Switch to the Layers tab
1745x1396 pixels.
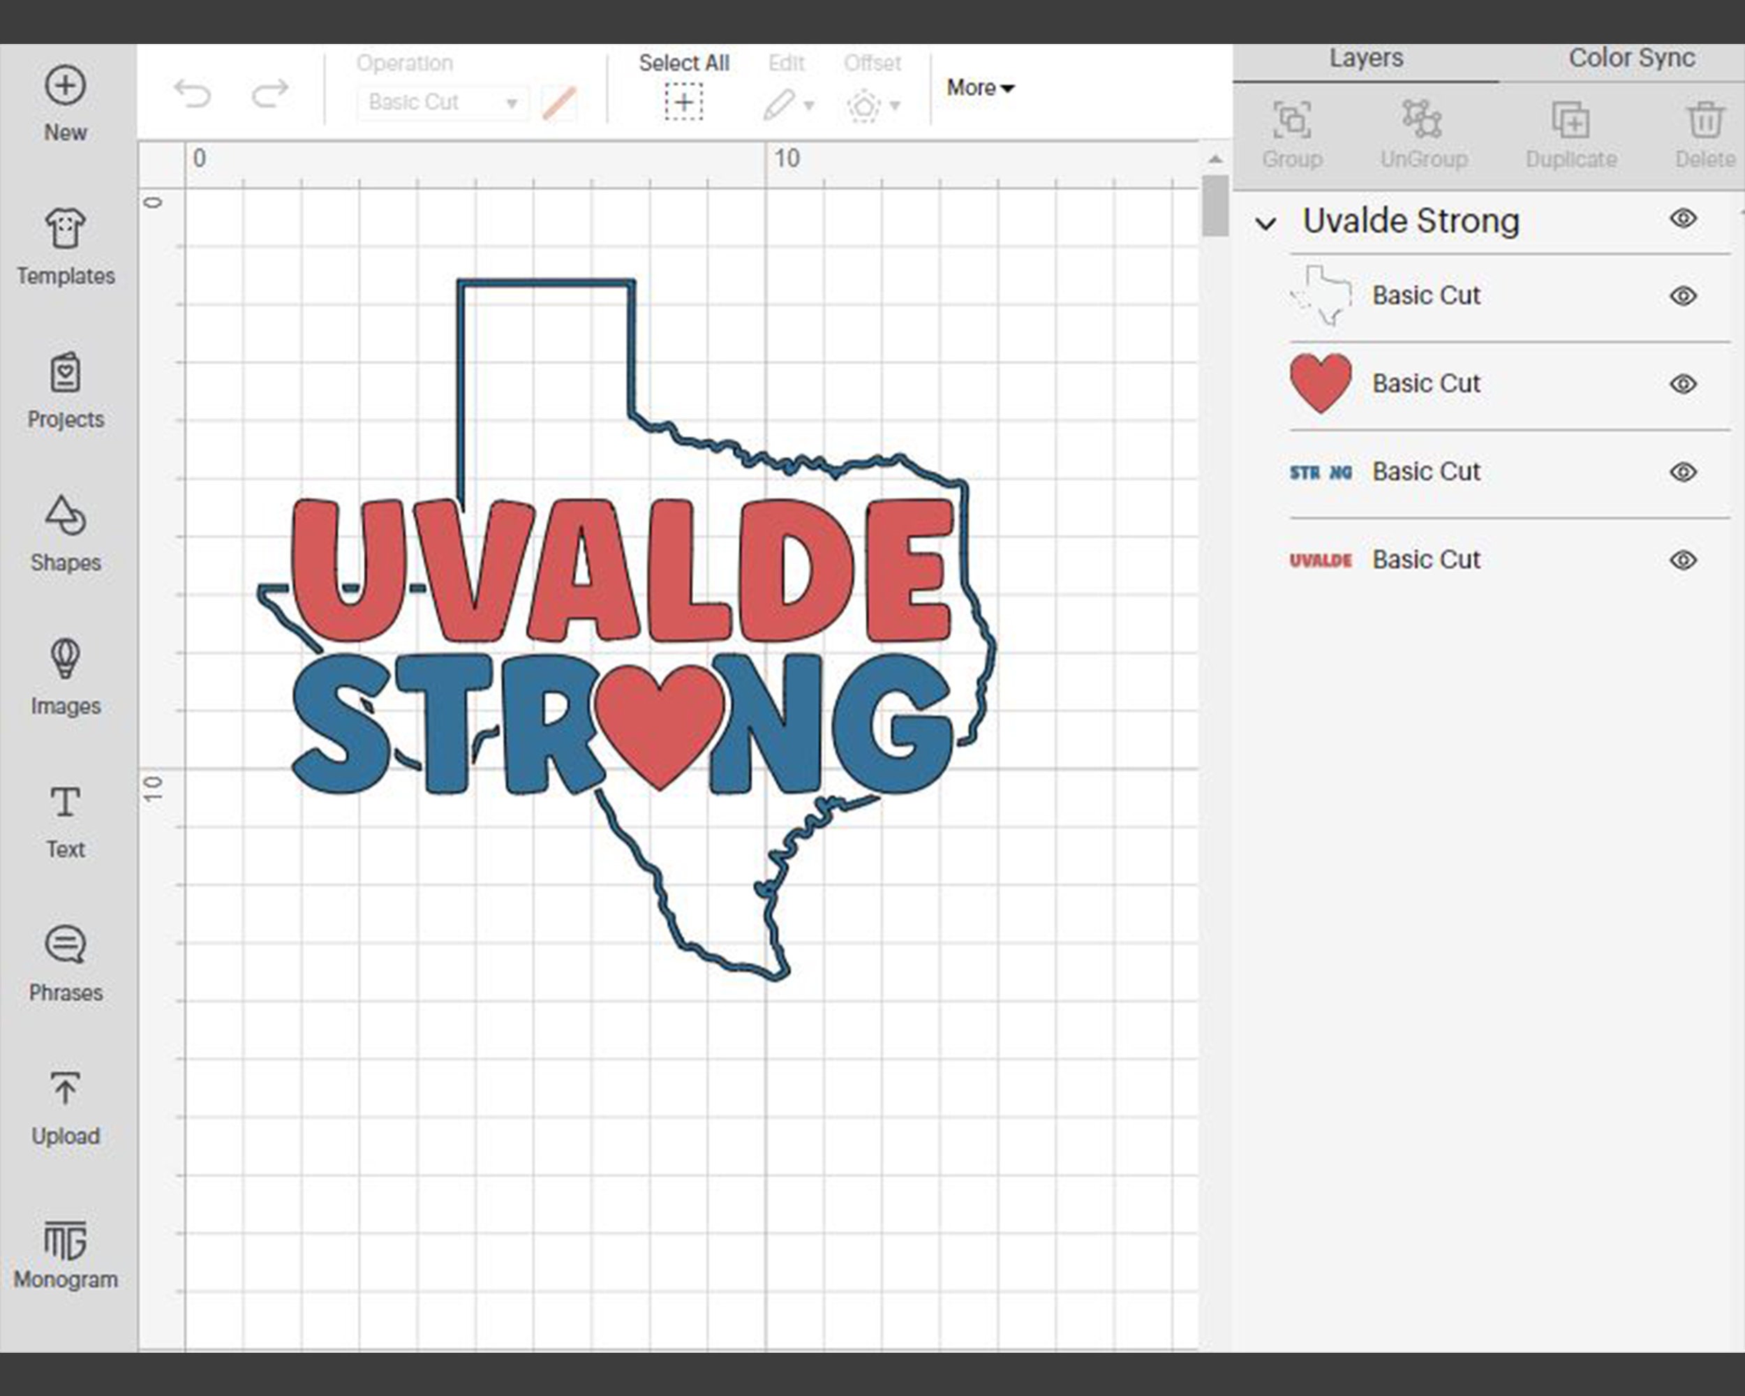[1365, 57]
